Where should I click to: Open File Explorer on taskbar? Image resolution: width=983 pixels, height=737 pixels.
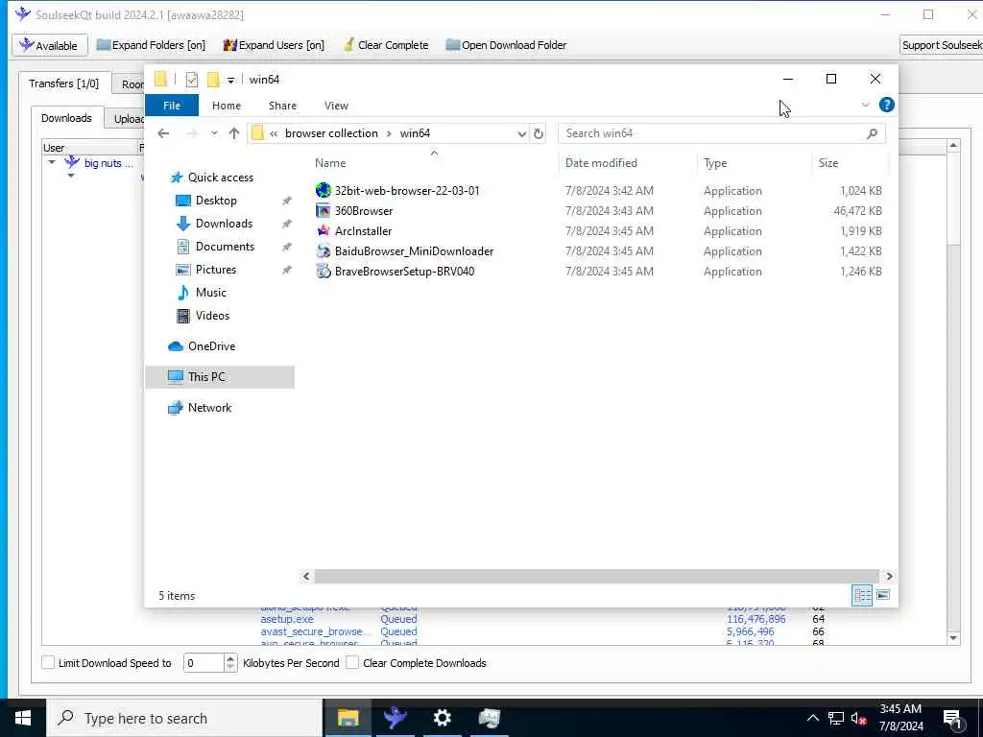(x=348, y=718)
